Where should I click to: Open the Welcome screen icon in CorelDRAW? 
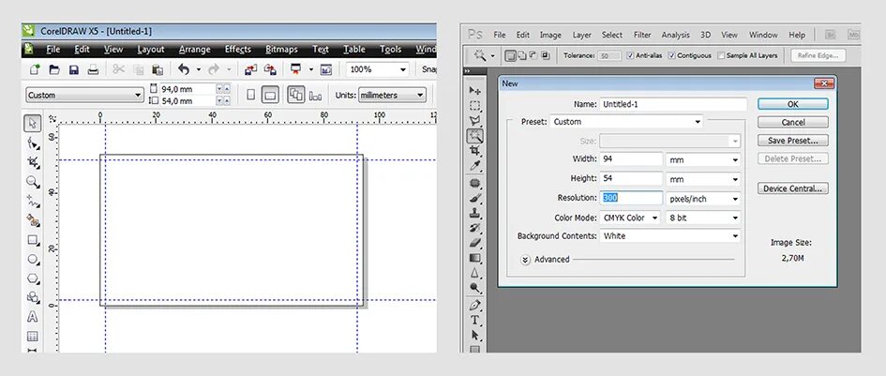[x=326, y=69]
